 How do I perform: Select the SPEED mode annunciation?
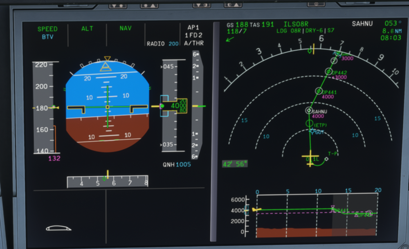(x=47, y=29)
